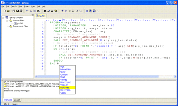Screen dimensions: 178x106
Task: Close the project tree panel with its small x
Action: pos(33,15)
